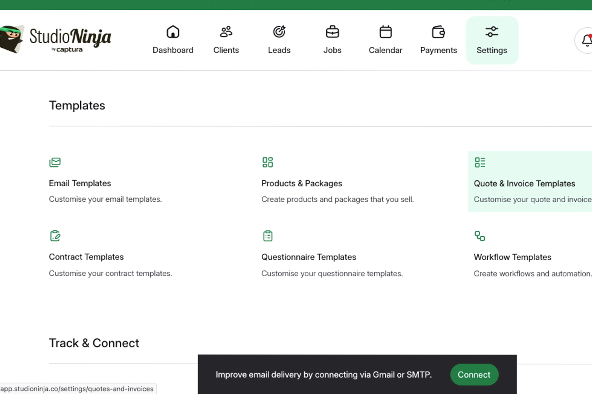Open the Products & Packages link

click(301, 183)
